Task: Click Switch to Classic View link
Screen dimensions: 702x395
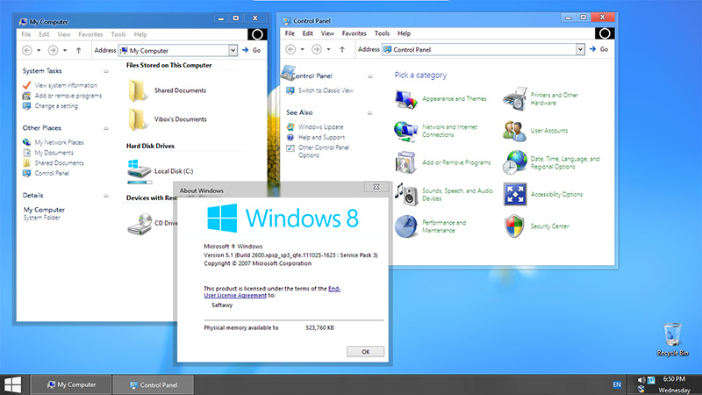Action: point(326,90)
